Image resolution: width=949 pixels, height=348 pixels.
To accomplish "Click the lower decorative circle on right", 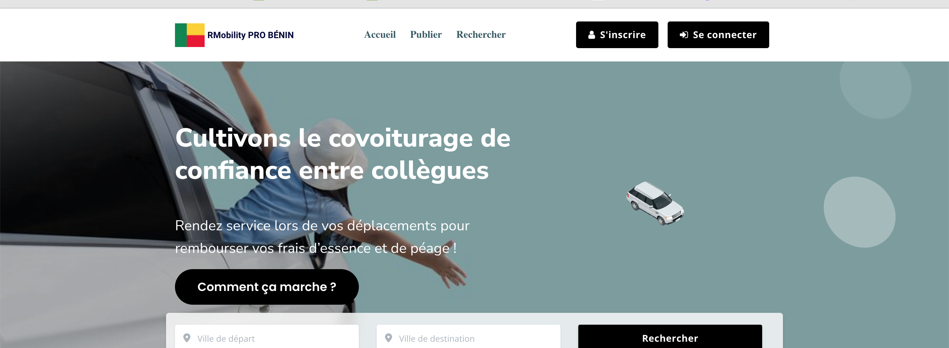I will [x=859, y=212].
